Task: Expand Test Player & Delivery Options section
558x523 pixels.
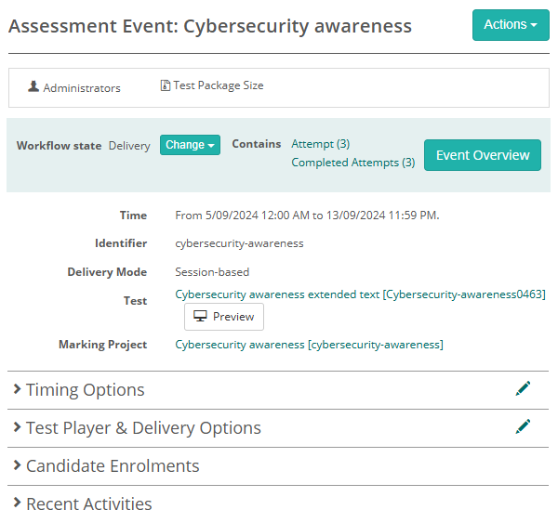Action: pyautogui.click(x=143, y=428)
